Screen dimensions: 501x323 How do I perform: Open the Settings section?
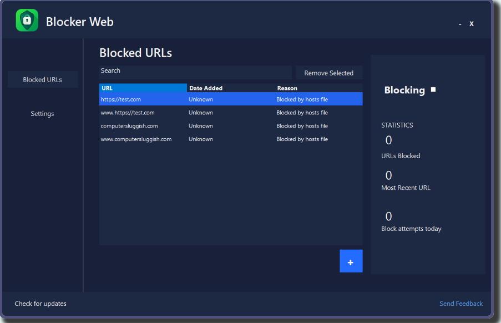coord(42,113)
